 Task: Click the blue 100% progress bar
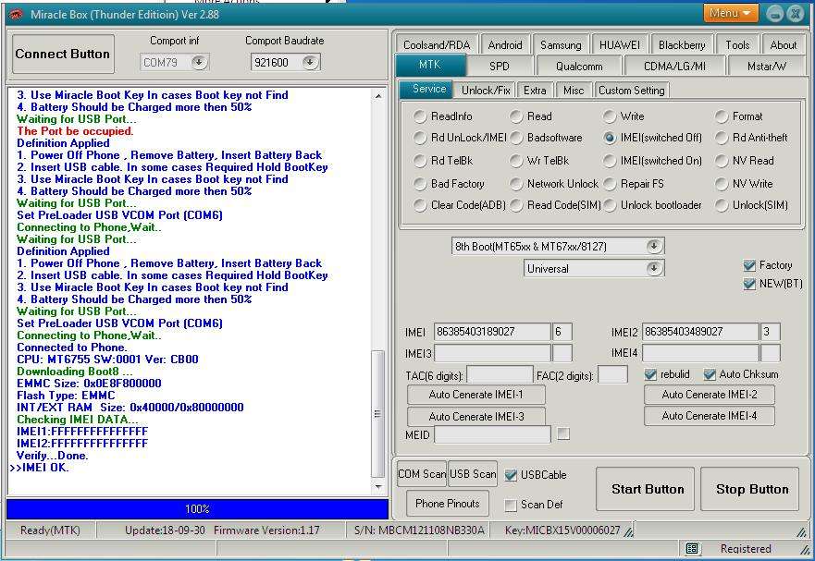click(197, 509)
